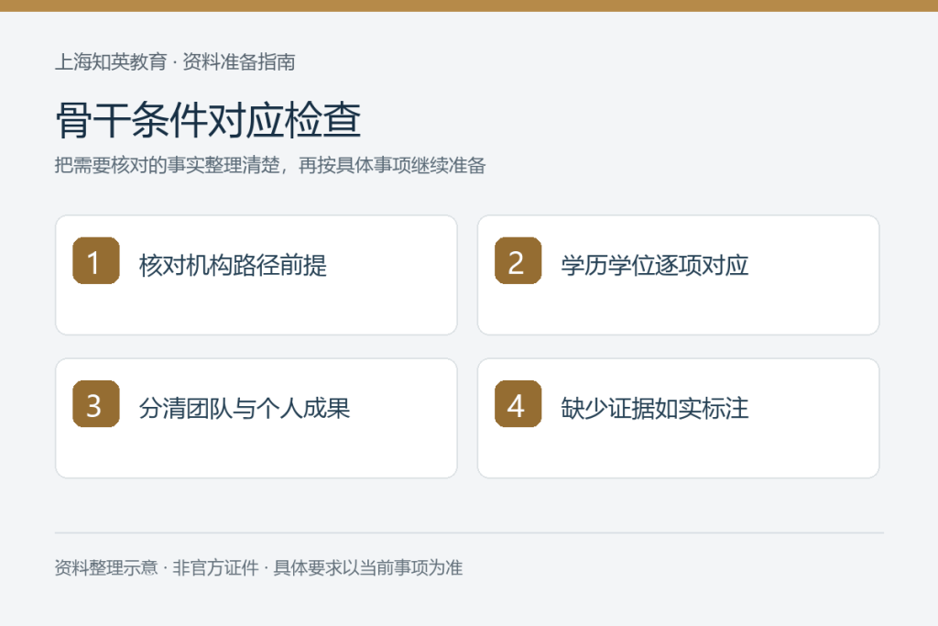The width and height of the screenshot is (938, 626).
Task: Click the number 4 badge
Action: [x=518, y=403]
